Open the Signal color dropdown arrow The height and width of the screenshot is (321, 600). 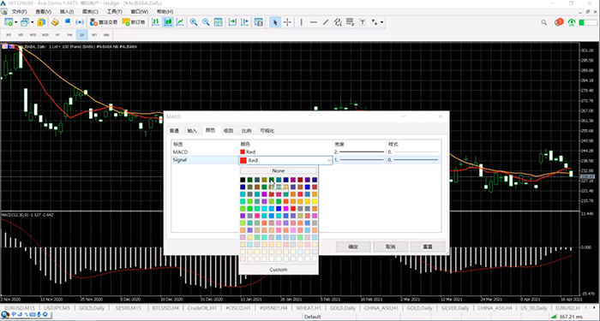tap(328, 161)
